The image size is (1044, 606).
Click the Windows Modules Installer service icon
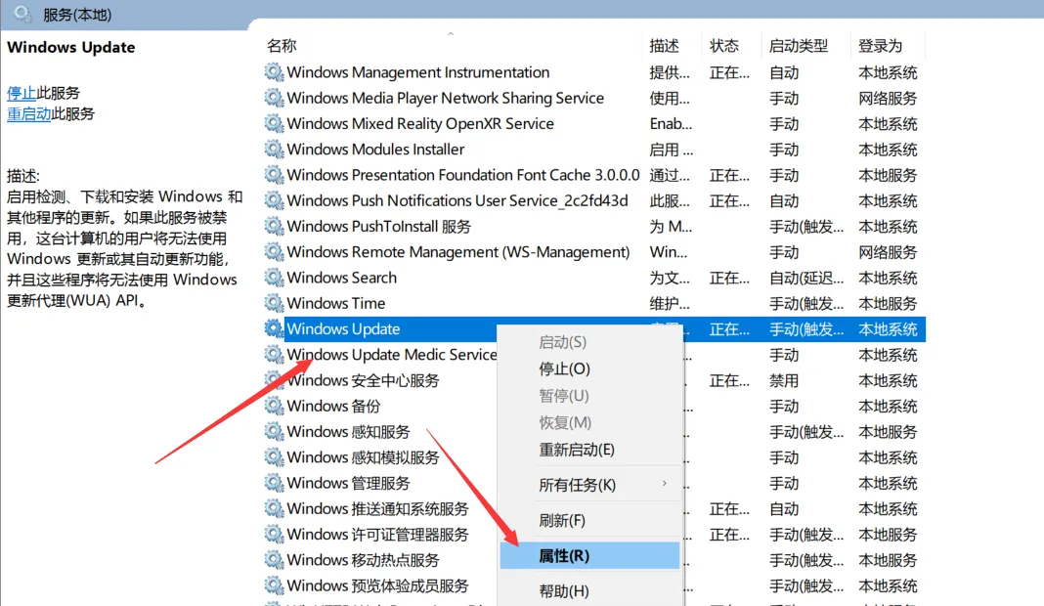(x=275, y=150)
